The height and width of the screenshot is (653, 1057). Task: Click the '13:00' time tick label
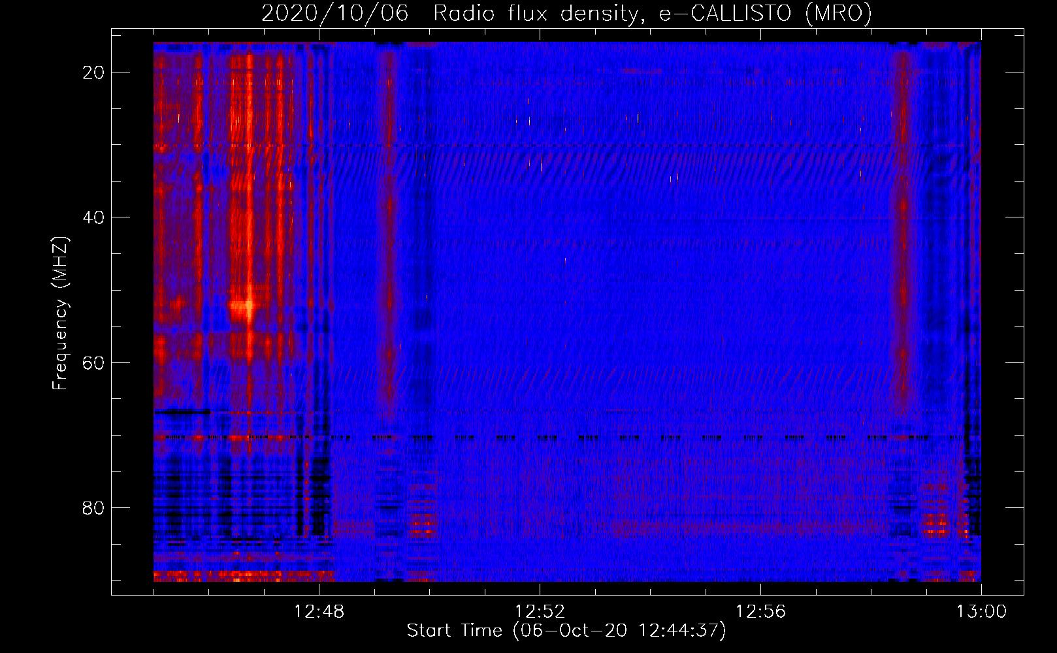pyautogui.click(x=981, y=612)
